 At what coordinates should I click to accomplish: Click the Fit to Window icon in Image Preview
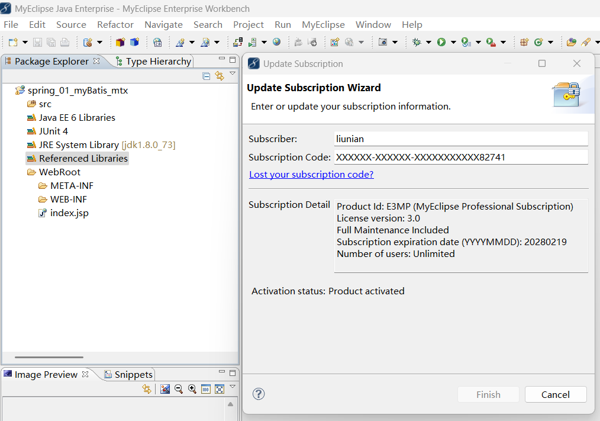tap(220, 389)
